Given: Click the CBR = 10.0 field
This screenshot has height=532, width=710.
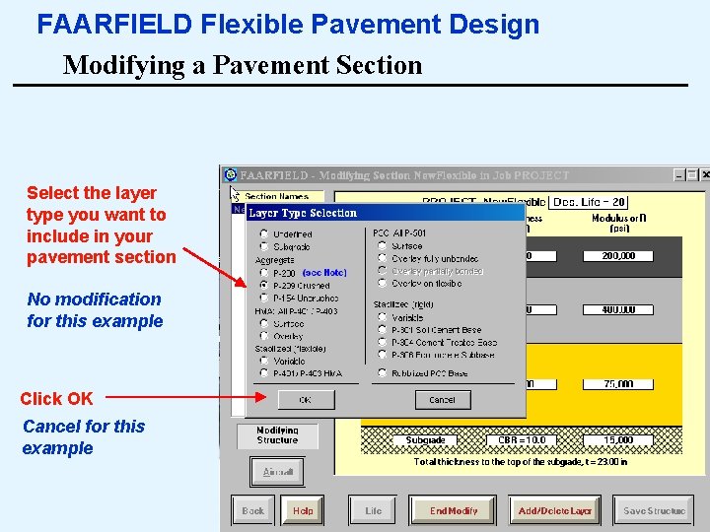Looking at the screenshot, I should [x=522, y=440].
